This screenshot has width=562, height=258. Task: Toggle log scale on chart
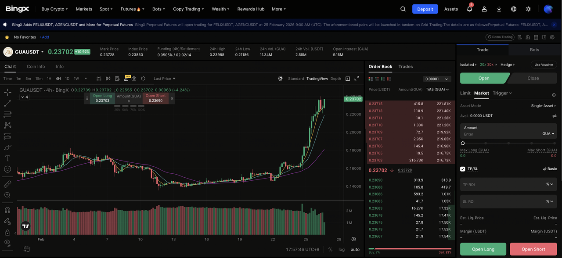[342, 249]
